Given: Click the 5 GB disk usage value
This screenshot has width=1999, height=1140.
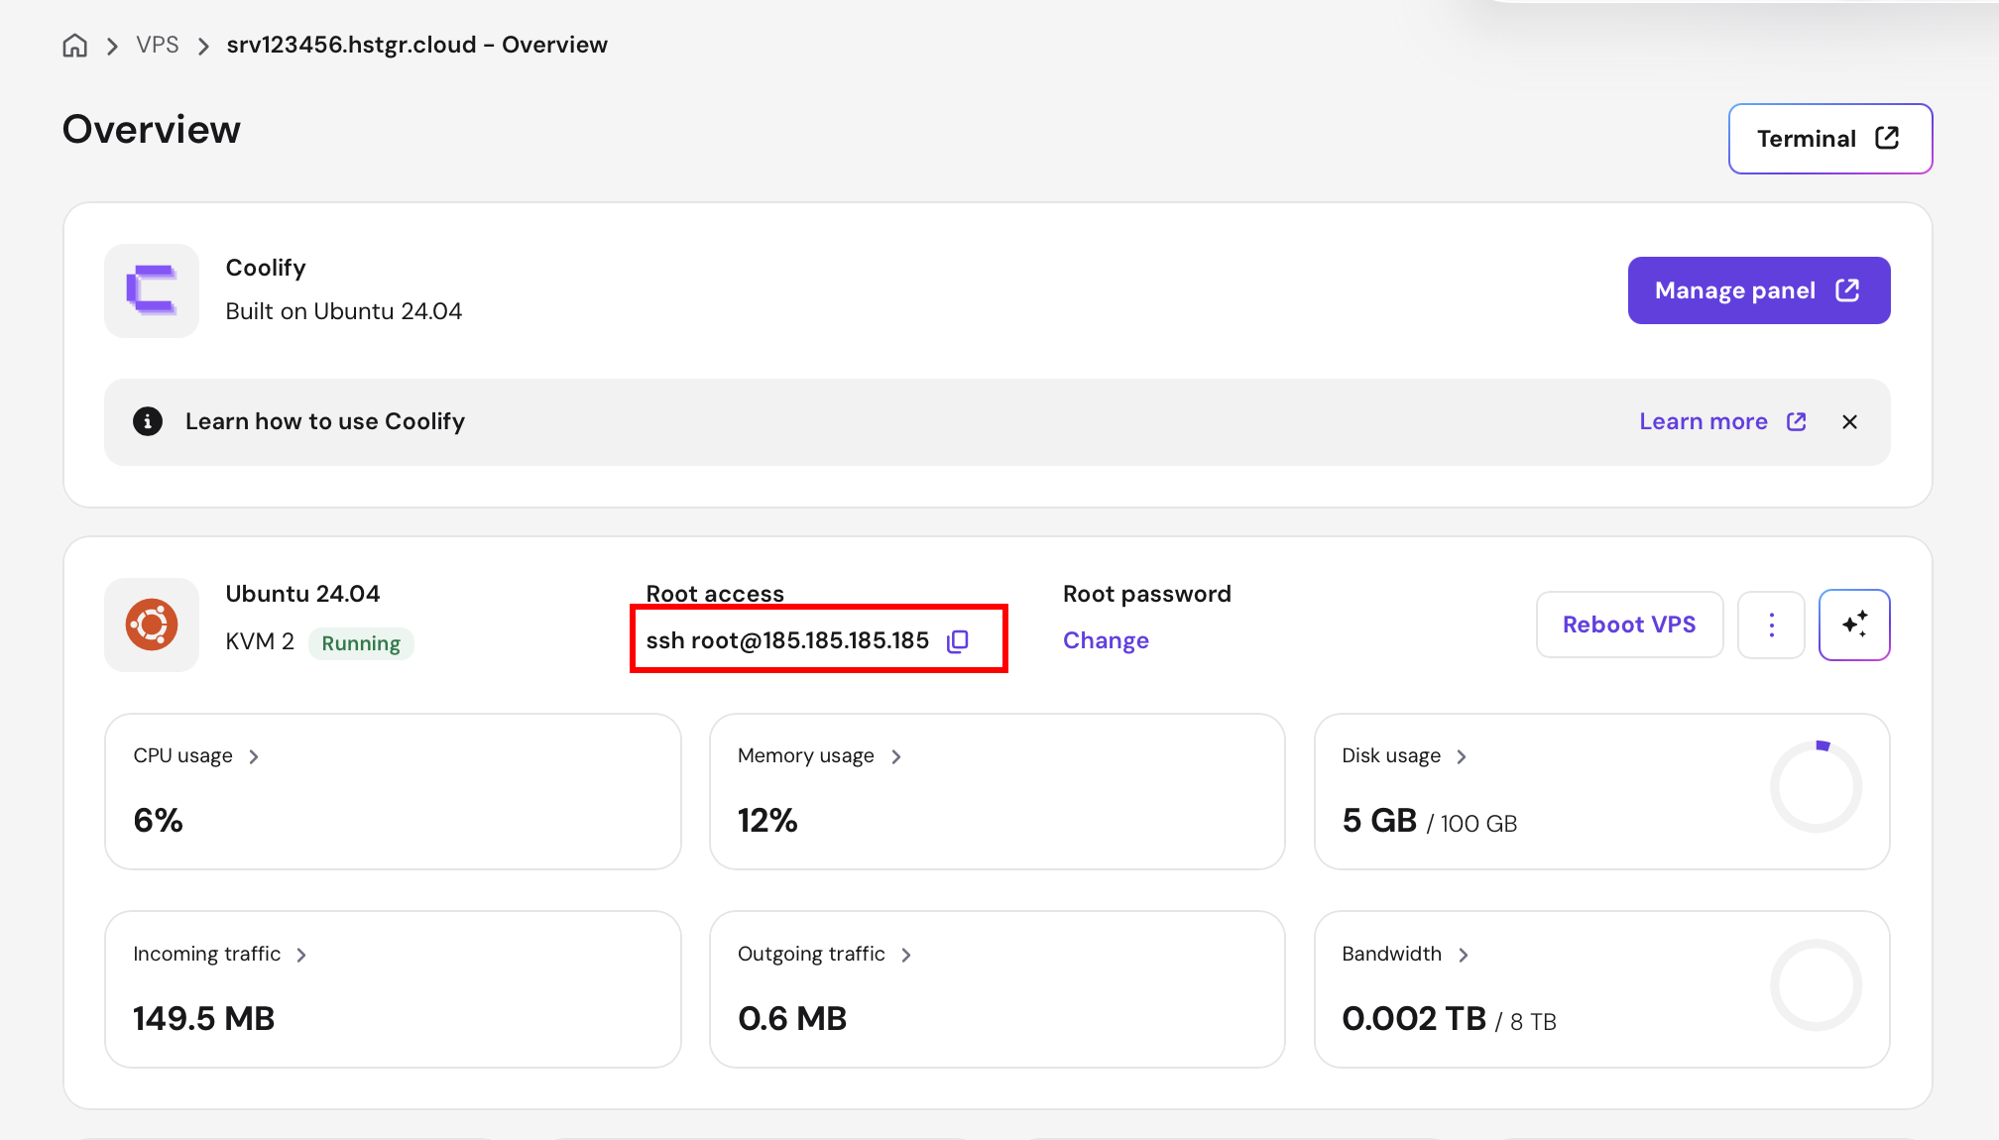Looking at the screenshot, I should [x=1379, y=821].
